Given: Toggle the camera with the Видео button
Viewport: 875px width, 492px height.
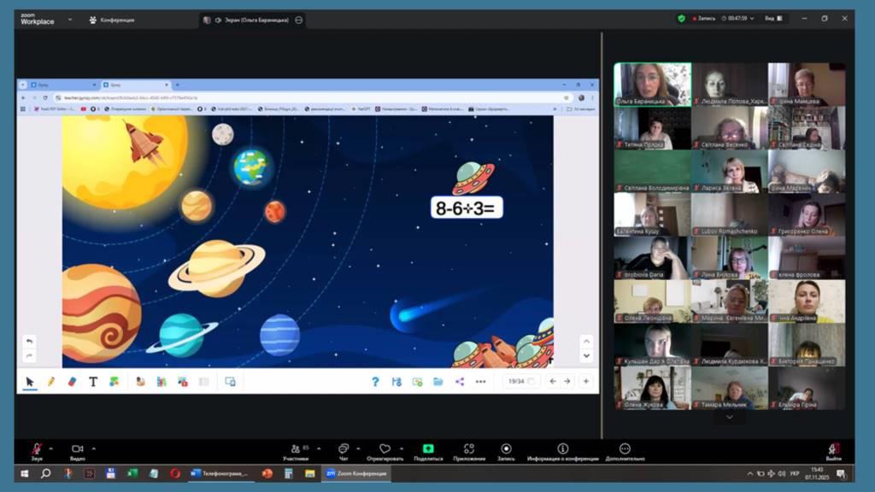Looking at the screenshot, I should 77,449.
